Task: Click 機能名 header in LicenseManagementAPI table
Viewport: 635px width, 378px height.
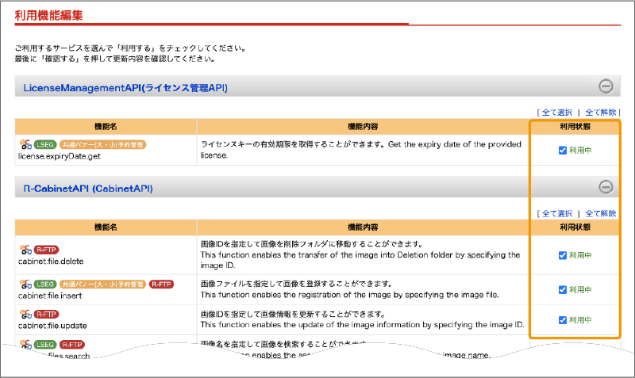Action: (x=106, y=127)
